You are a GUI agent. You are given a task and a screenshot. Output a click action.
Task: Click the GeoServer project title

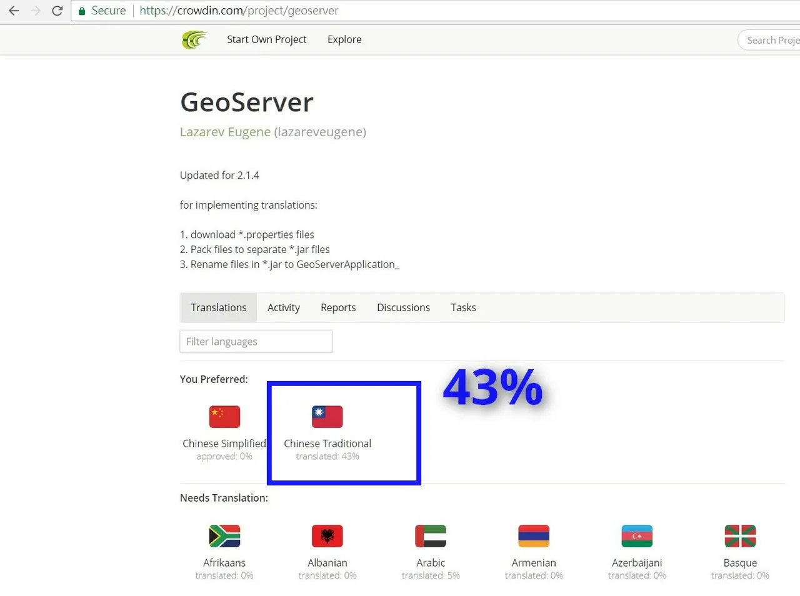(247, 102)
